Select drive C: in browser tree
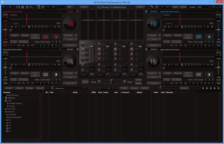224x144 pixels. [10, 120]
